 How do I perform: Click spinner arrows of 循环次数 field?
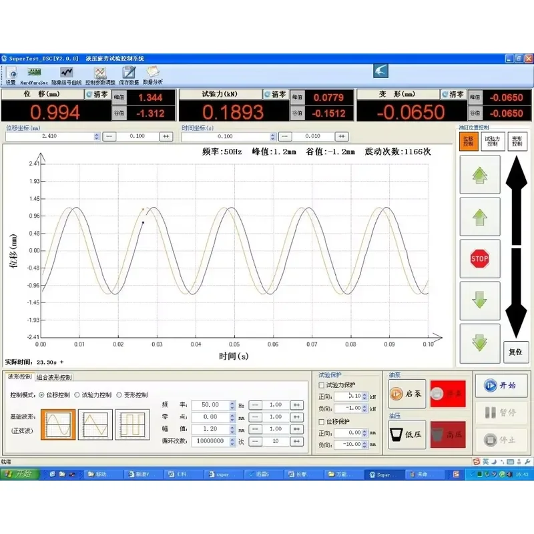[x=232, y=442]
